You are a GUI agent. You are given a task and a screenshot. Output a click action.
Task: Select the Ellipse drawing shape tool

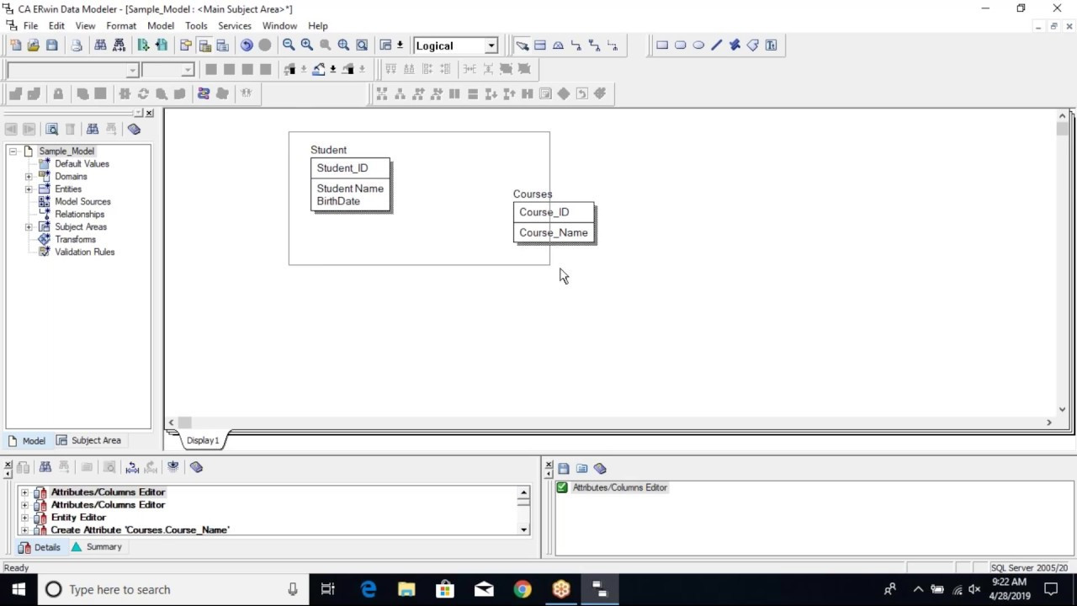698,45
